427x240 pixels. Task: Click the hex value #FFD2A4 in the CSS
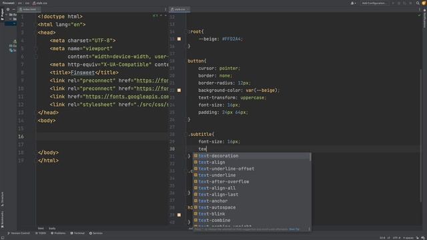click(232, 39)
